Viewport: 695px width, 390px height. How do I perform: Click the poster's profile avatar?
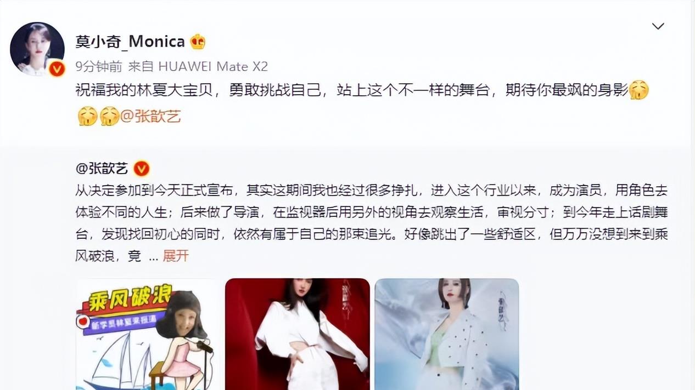tap(37, 49)
